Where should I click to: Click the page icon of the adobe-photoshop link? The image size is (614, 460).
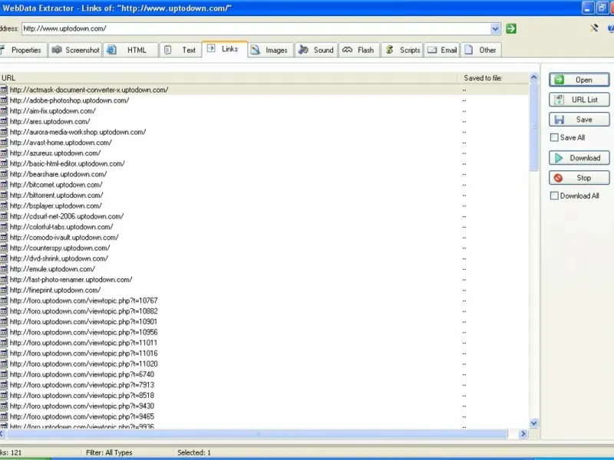coord(4,100)
